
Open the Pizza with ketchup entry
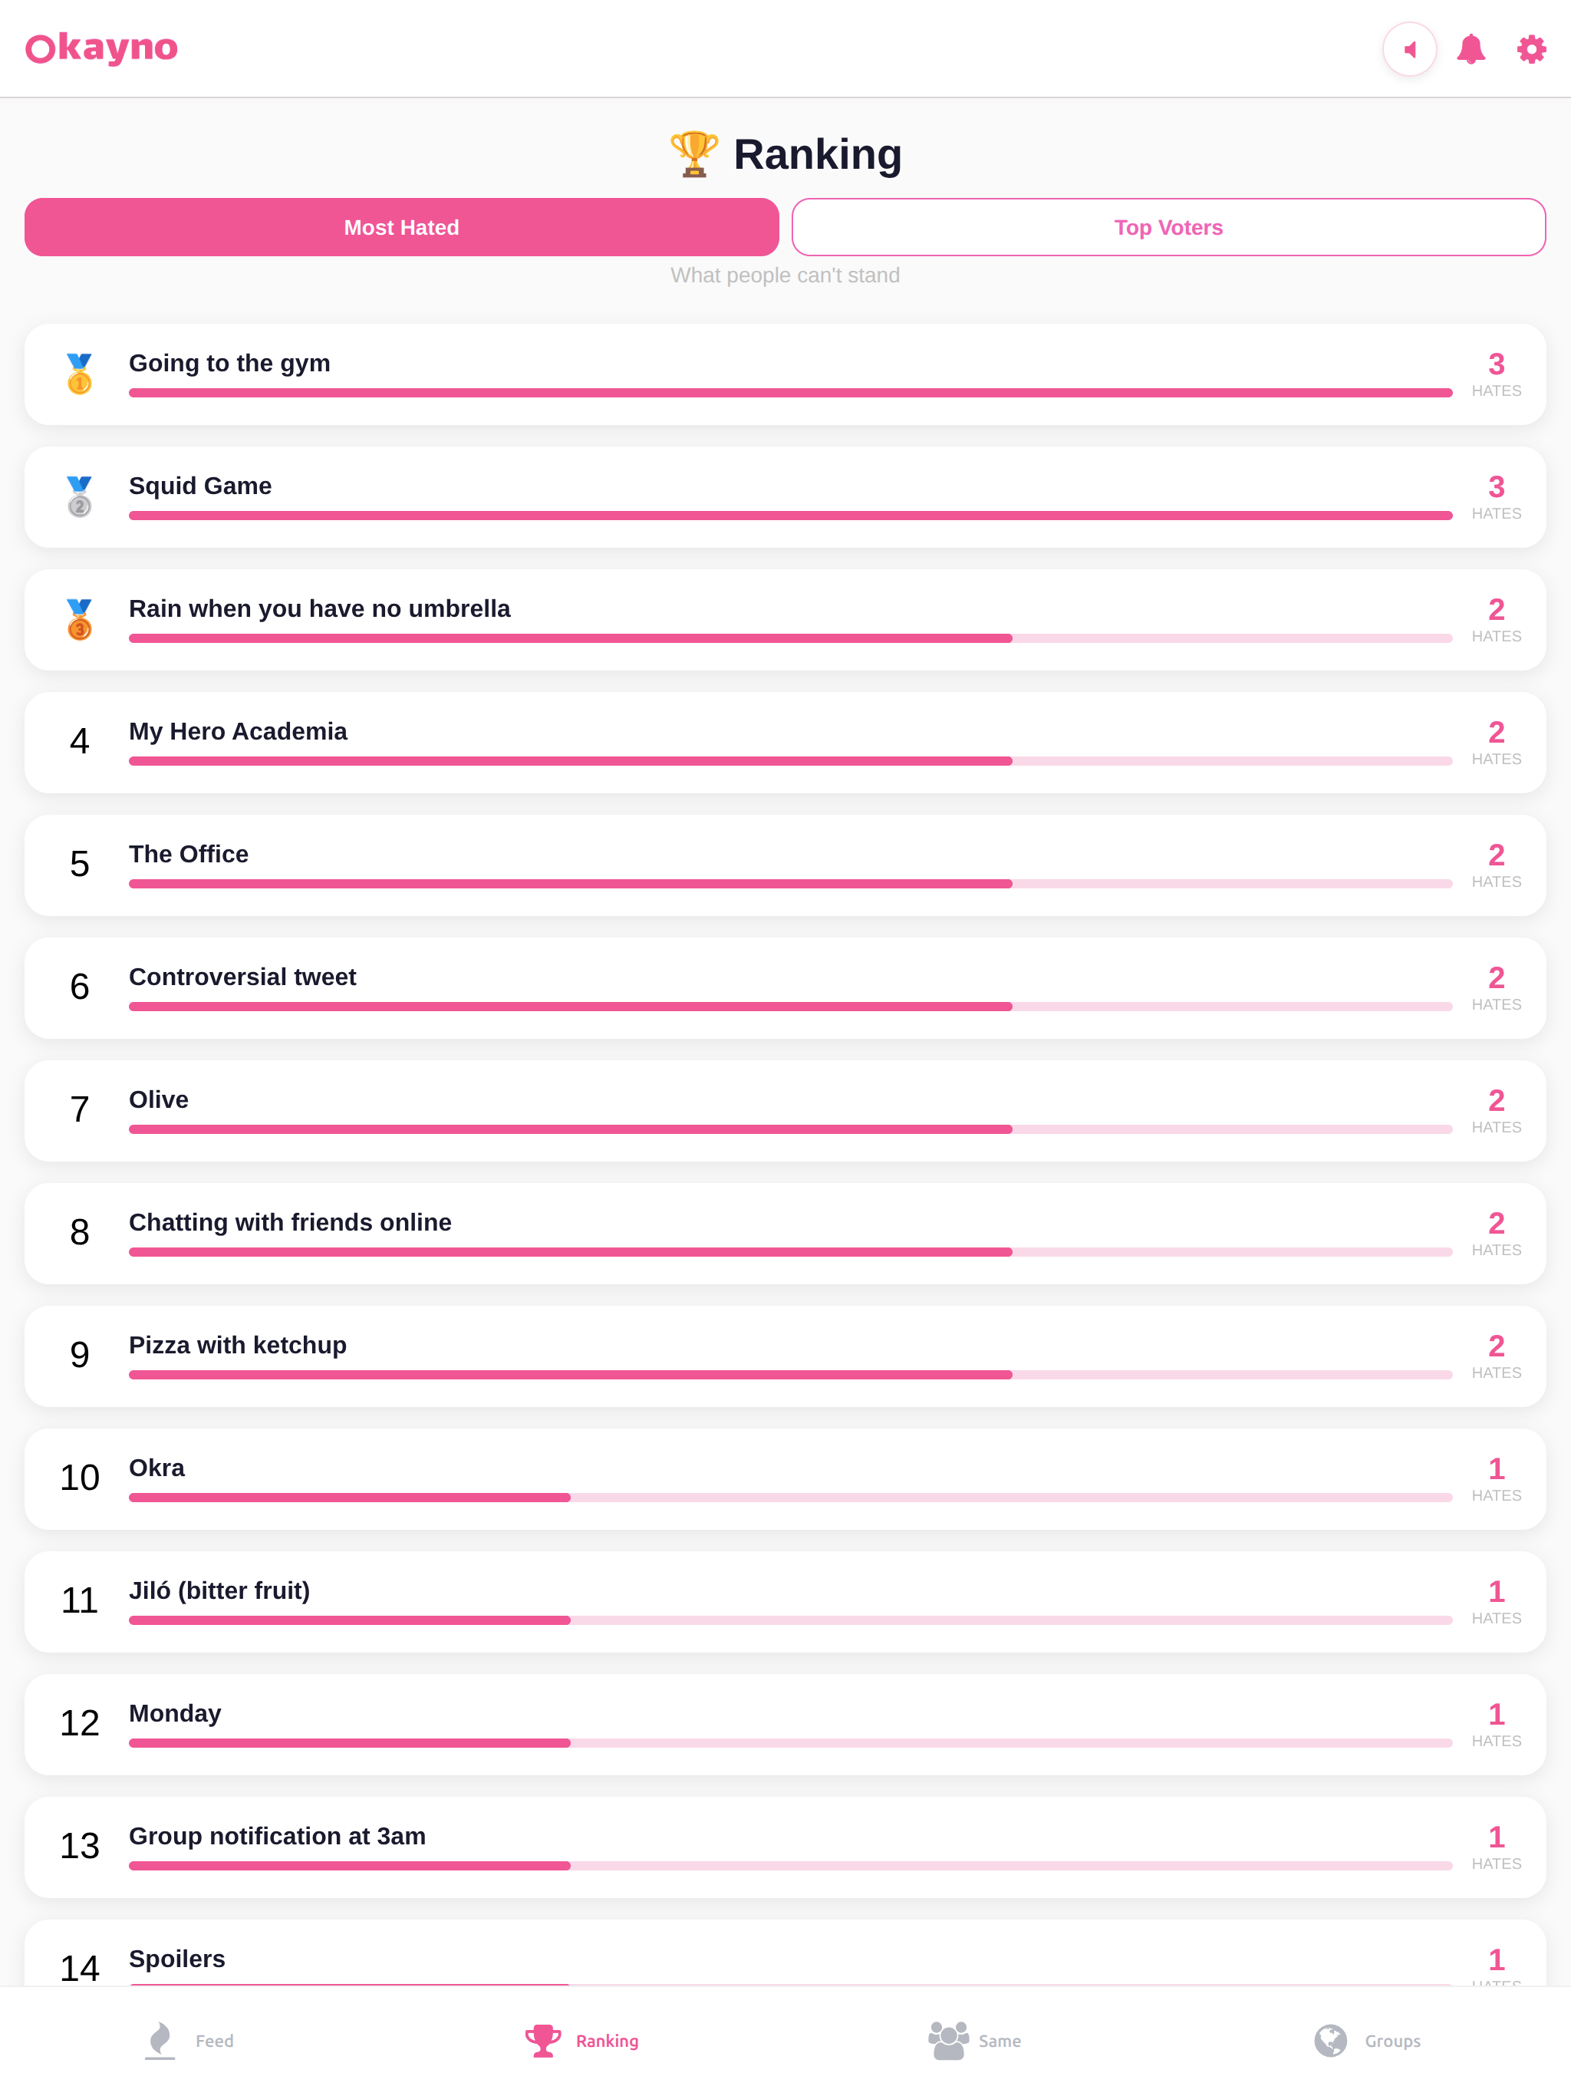coord(785,1356)
